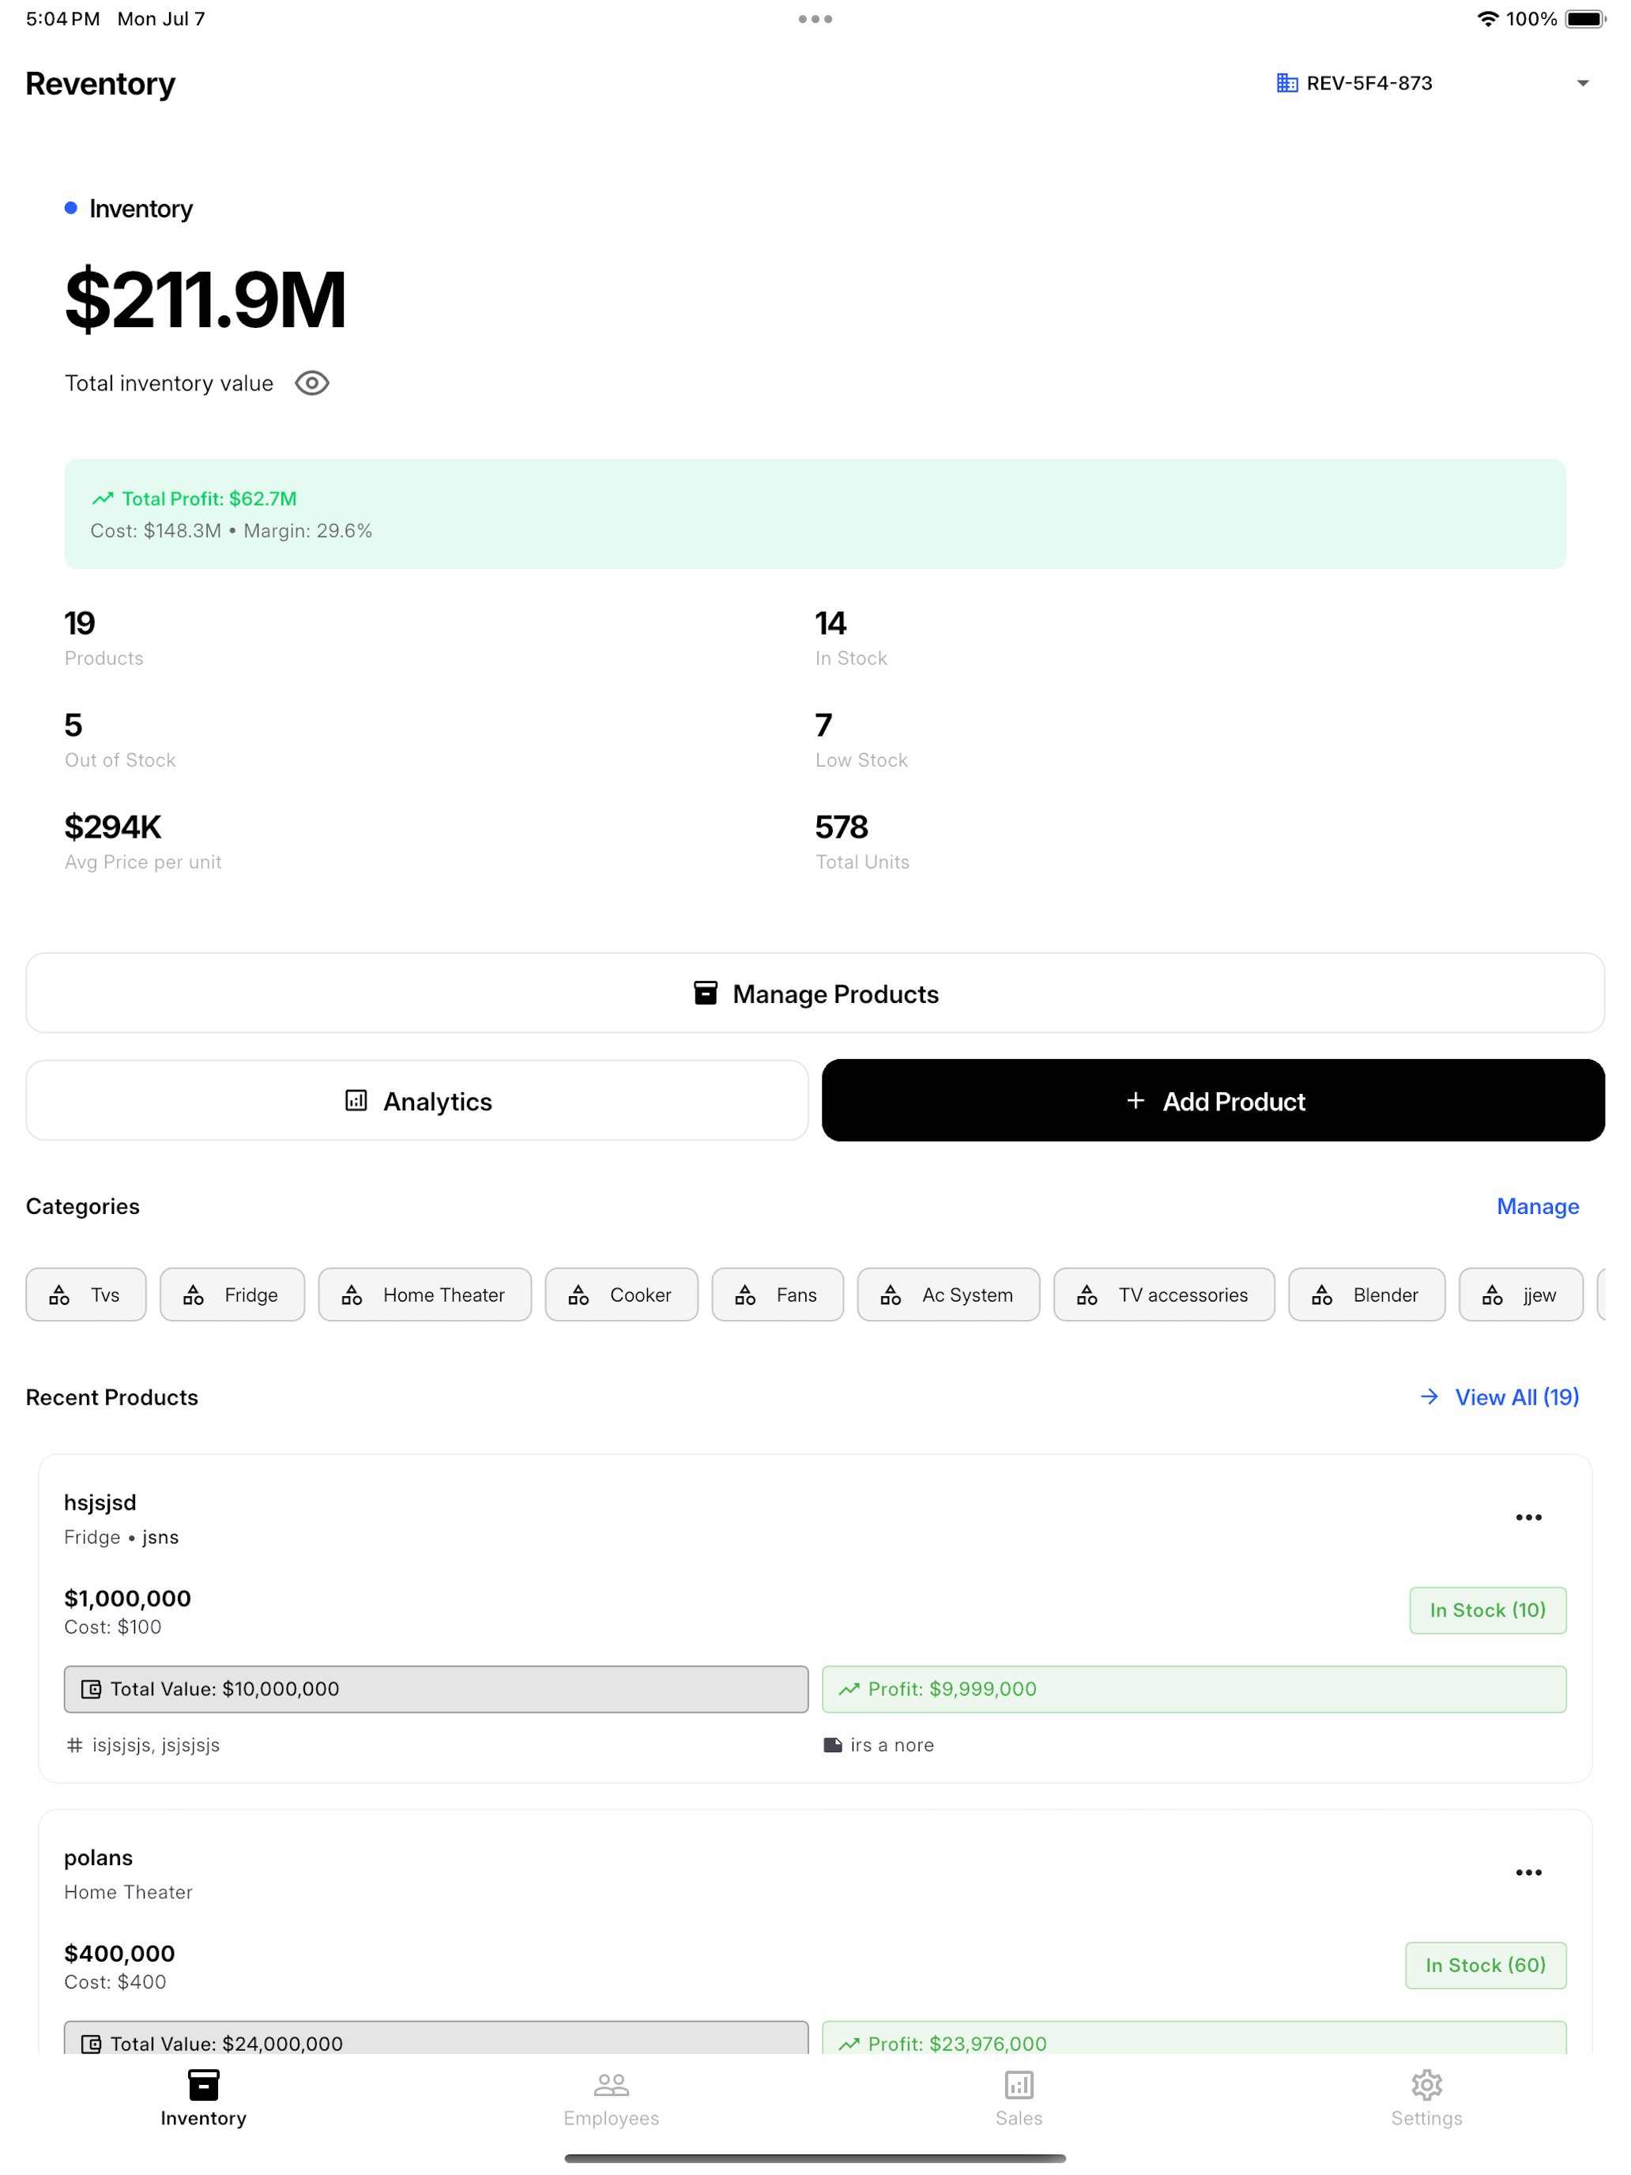Select the Blender category chip
The height and width of the screenshot is (2175, 1631).
click(x=1366, y=1295)
